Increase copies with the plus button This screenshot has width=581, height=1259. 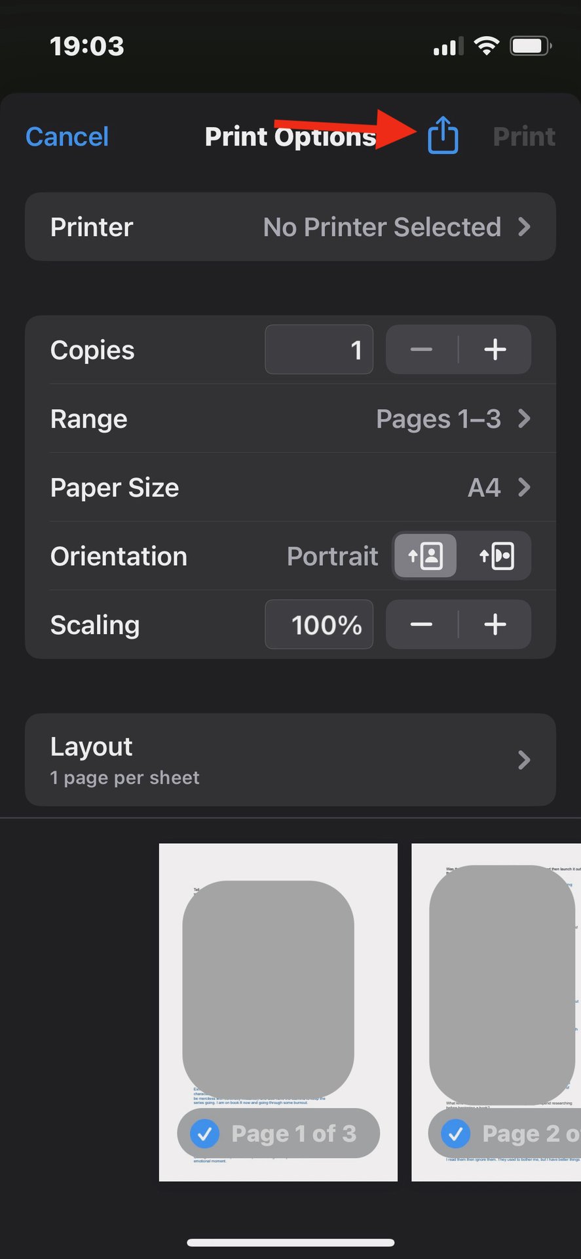click(495, 350)
